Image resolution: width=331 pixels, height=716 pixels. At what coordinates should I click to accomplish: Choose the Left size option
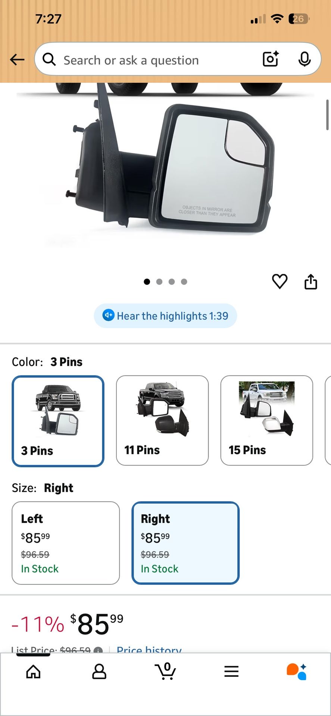[66, 543]
